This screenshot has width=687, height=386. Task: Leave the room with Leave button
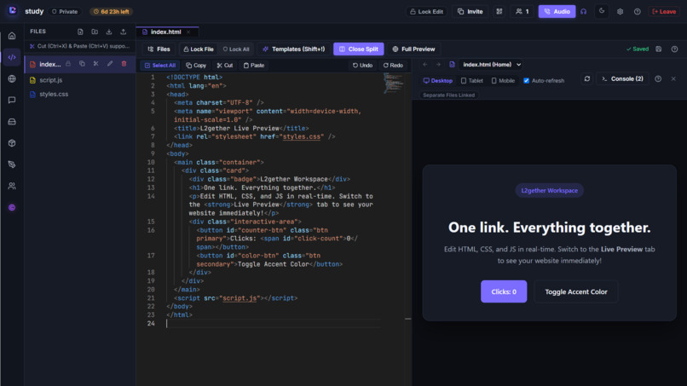coord(664,11)
